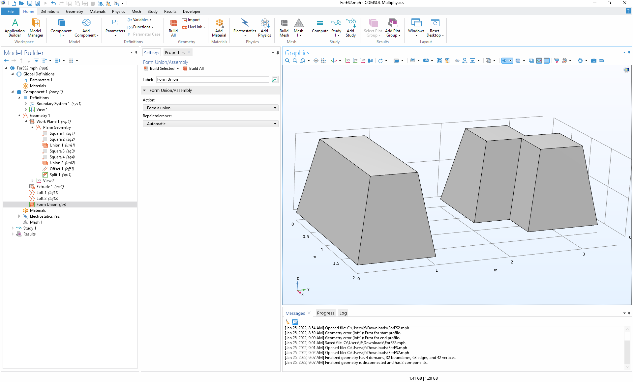Switch to the Log tab

tap(343, 313)
